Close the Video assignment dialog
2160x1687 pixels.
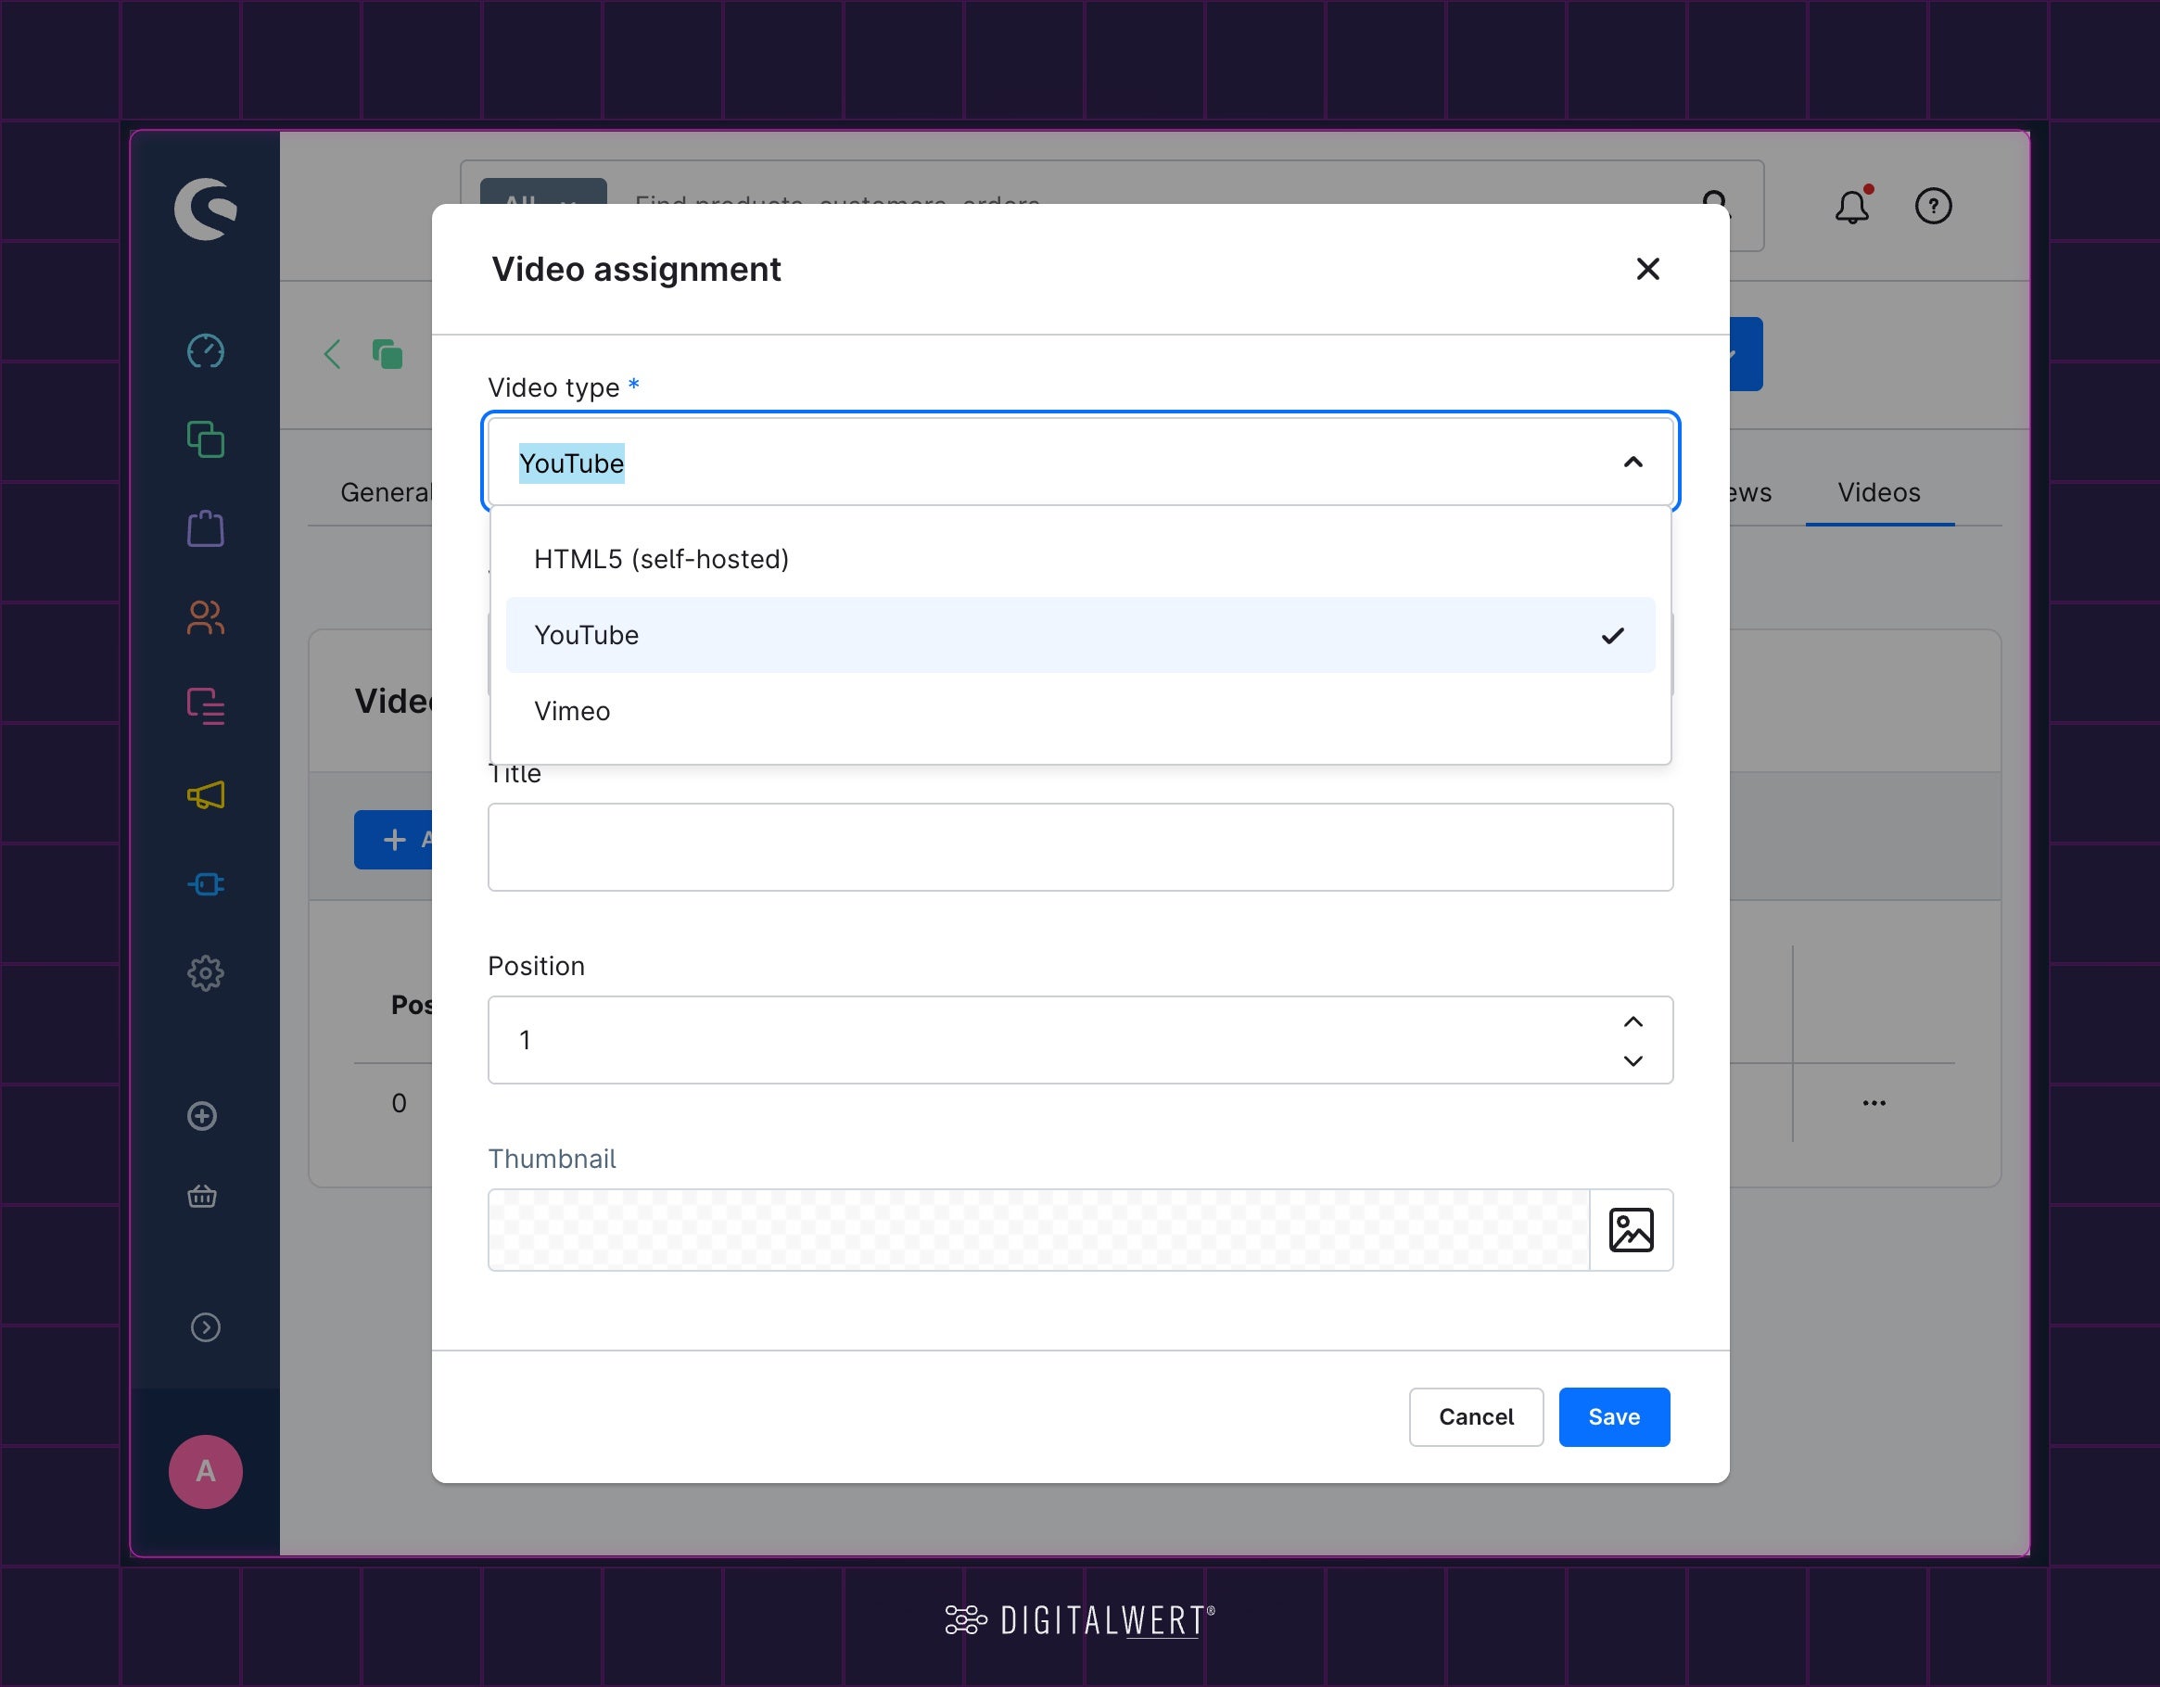pos(1647,269)
